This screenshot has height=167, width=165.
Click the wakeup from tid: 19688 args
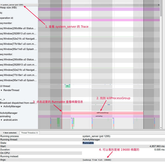click(97, 160)
